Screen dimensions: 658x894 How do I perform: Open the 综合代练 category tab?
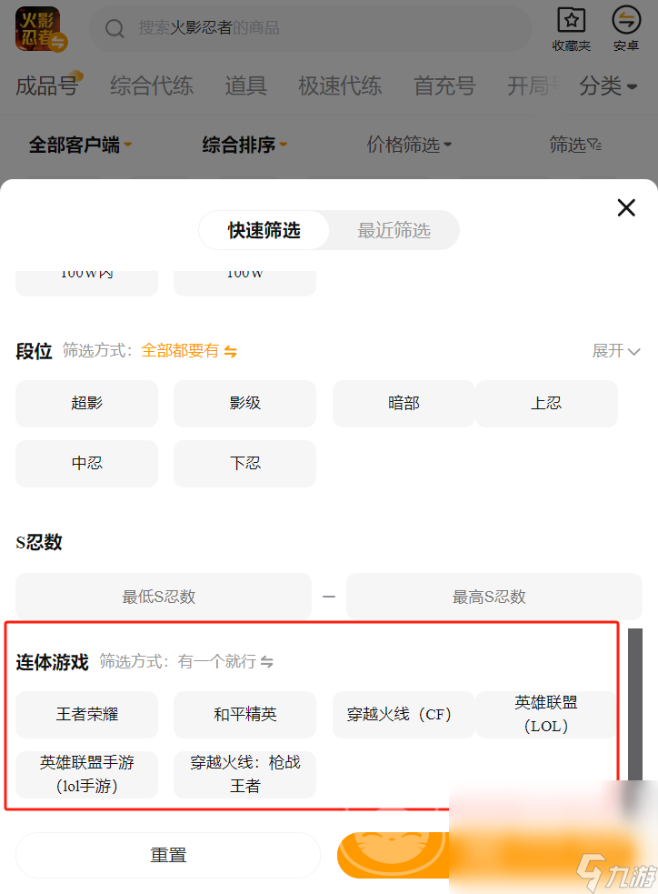[152, 86]
